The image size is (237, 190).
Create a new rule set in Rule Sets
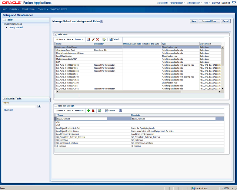click(89, 39)
